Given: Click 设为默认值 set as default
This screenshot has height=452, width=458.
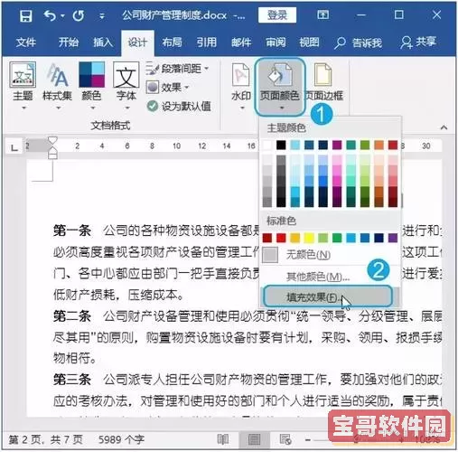Looking at the screenshot, I should point(179,106).
